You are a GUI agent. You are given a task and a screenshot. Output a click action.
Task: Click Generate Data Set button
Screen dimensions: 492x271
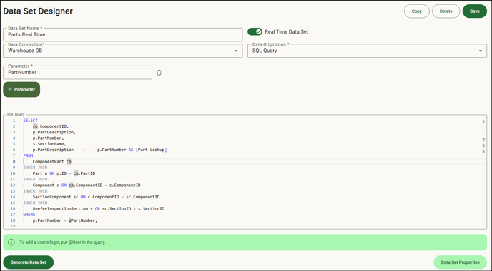[28, 262]
